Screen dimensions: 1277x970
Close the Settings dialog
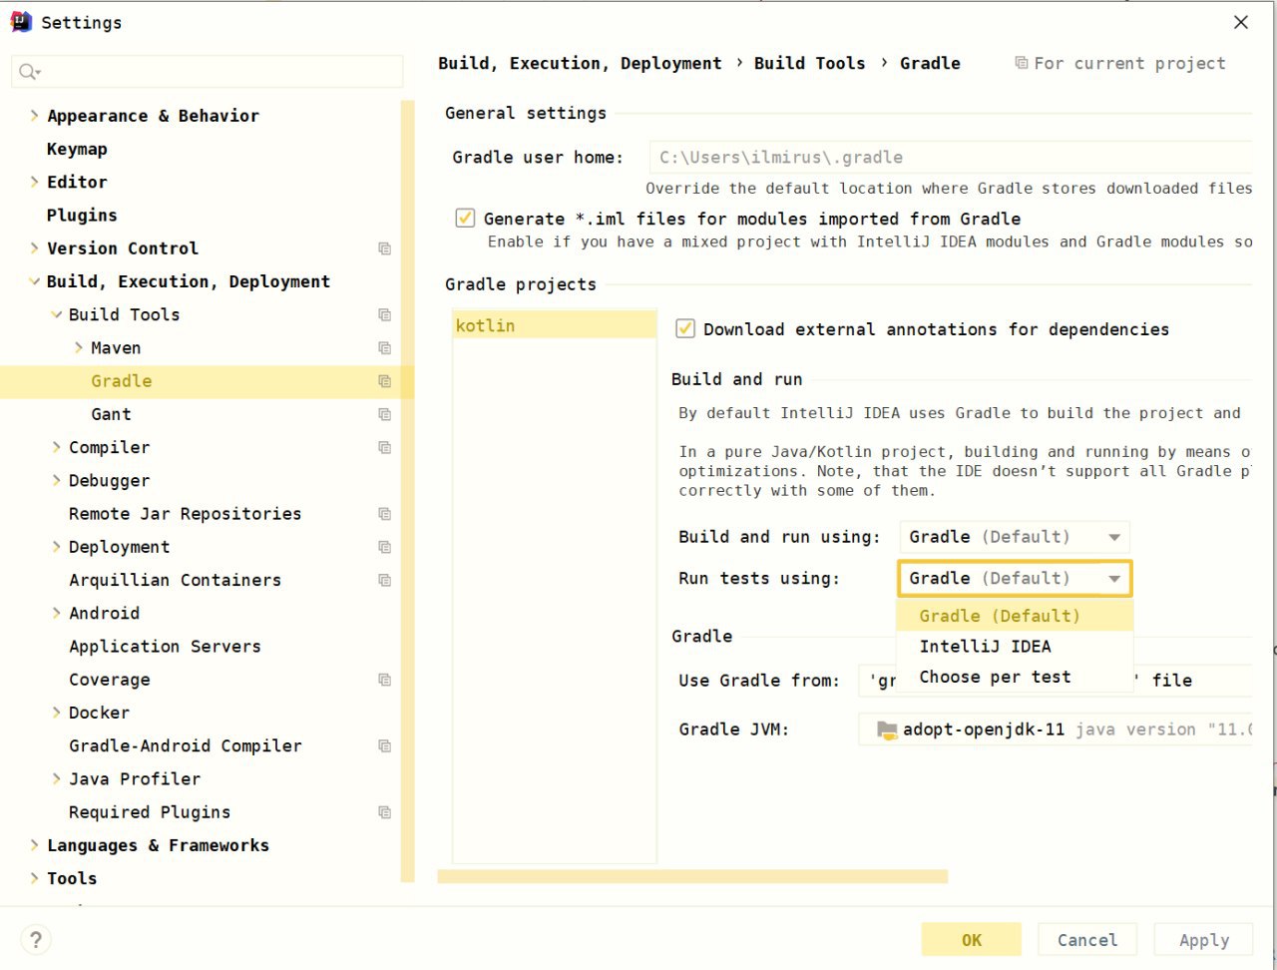1241,22
